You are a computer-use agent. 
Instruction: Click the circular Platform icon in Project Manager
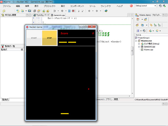[157, 31]
